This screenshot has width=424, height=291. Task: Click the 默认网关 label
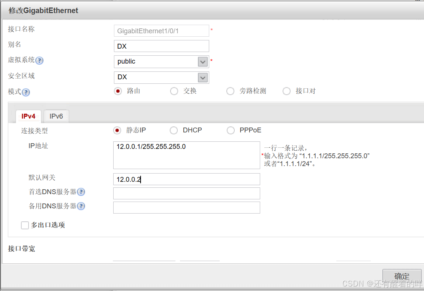(x=42, y=177)
